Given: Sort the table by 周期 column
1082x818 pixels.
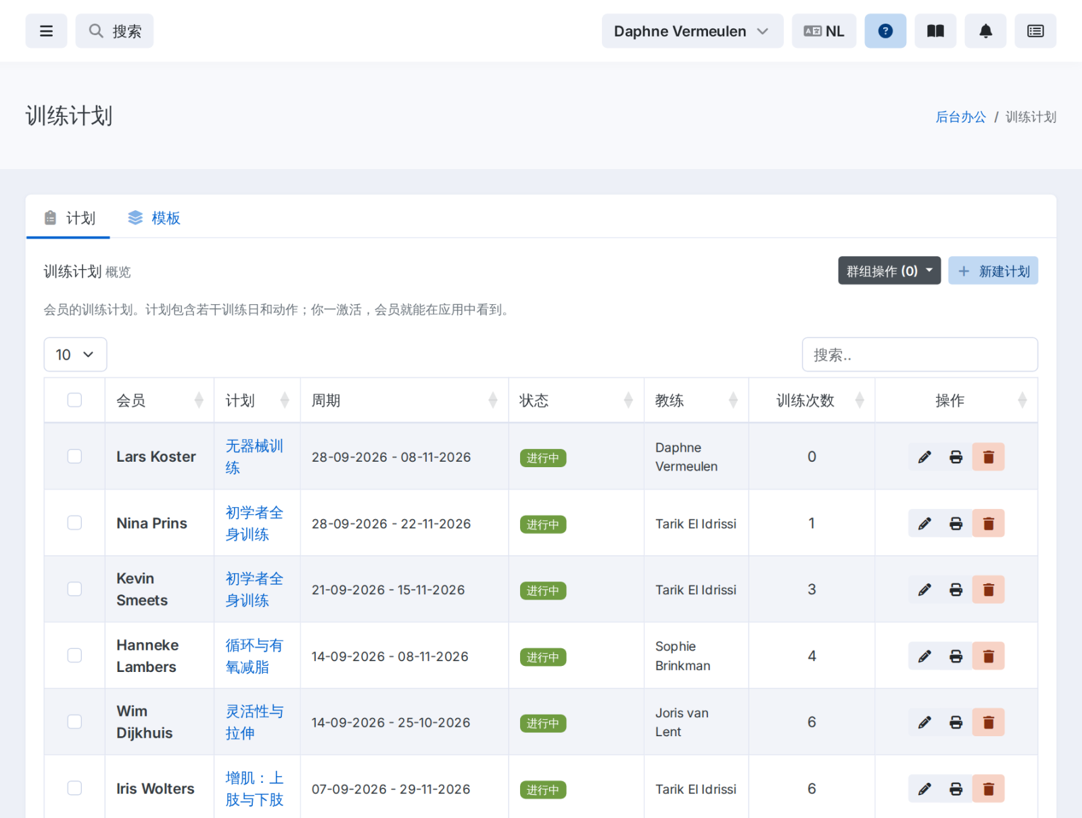Looking at the screenshot, I should [404, 400].
